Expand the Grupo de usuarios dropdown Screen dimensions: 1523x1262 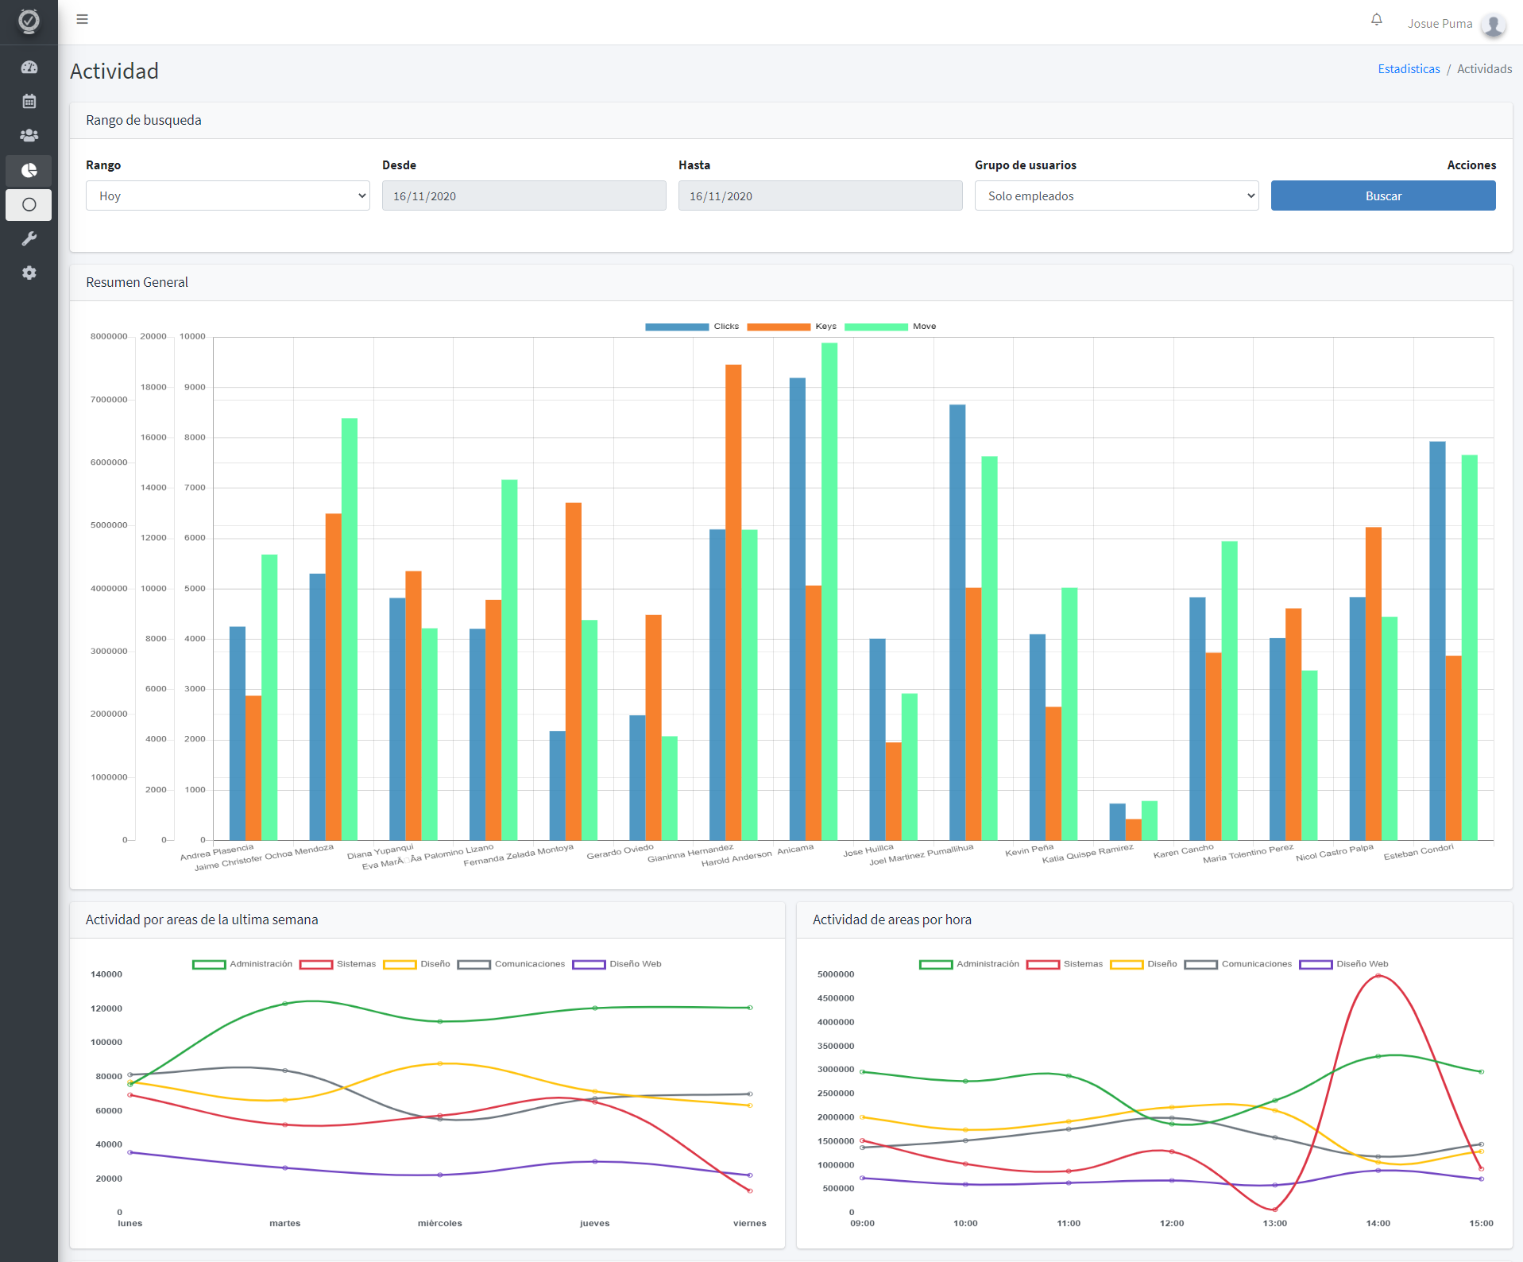pos(1116,195)
